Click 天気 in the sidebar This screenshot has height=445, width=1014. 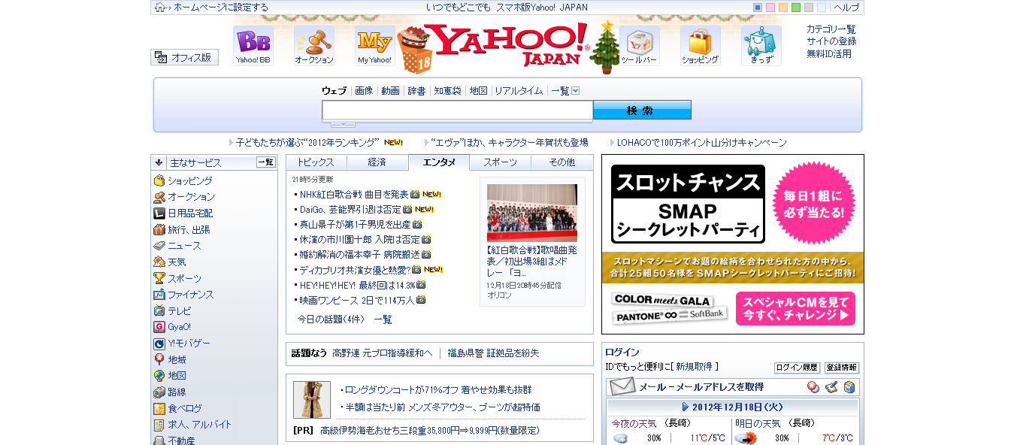[x=177, y=262]
